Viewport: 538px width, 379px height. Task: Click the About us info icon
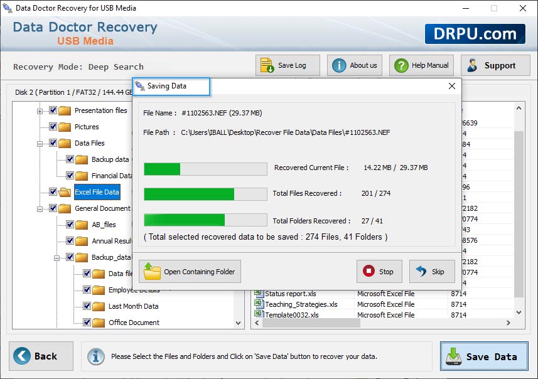click(x=339, y=65)
